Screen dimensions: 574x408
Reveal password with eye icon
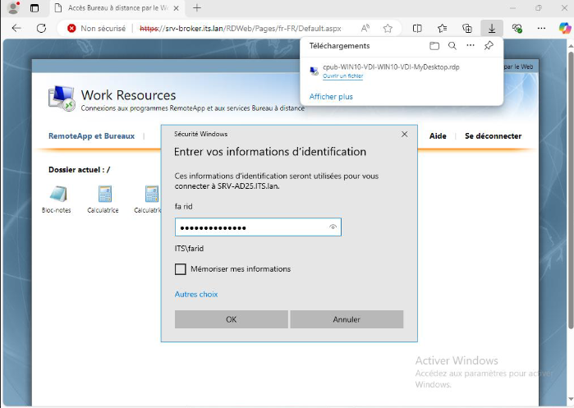tap(333, 227)
